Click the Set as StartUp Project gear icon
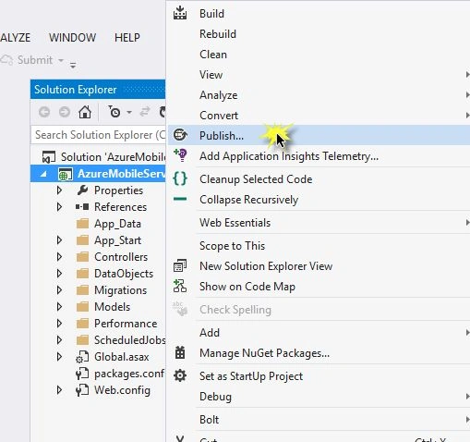470x442 pixels. (x=180, y=375)
